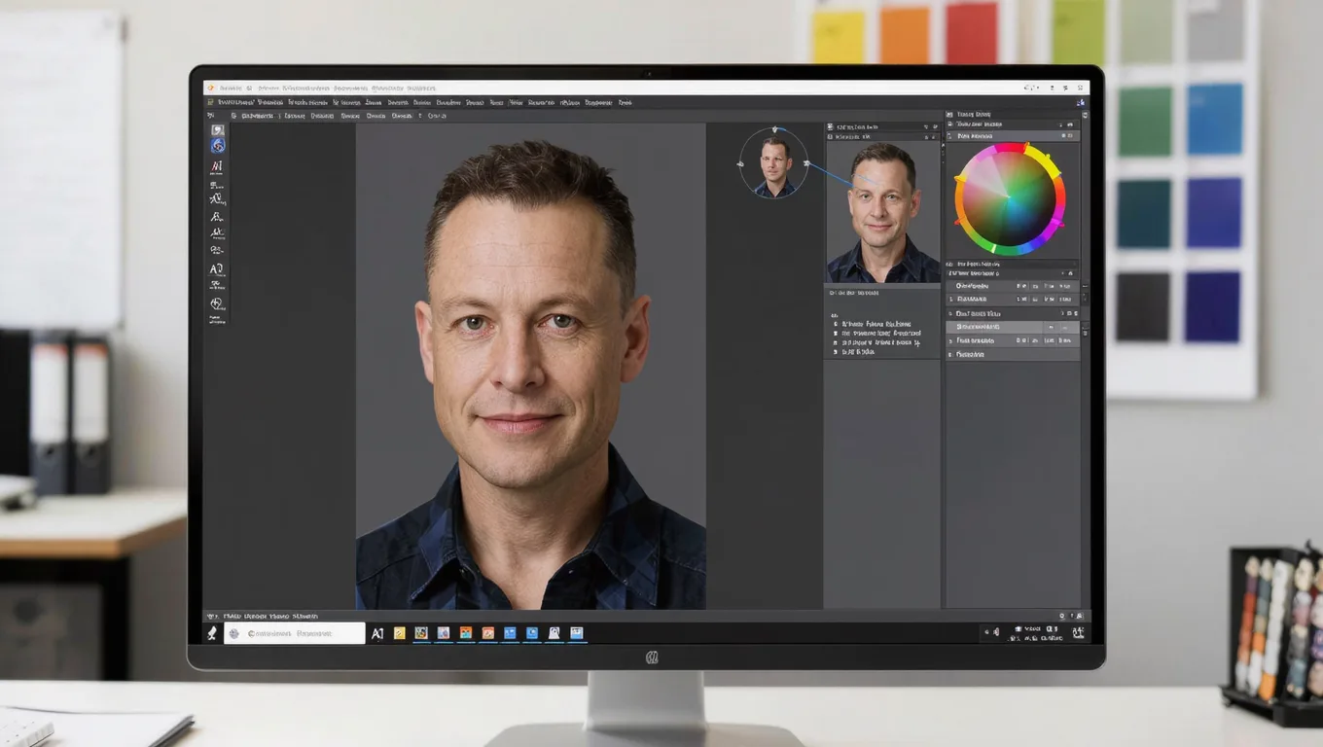Select the blue circular tool in left toolbar

click(218, 146)
